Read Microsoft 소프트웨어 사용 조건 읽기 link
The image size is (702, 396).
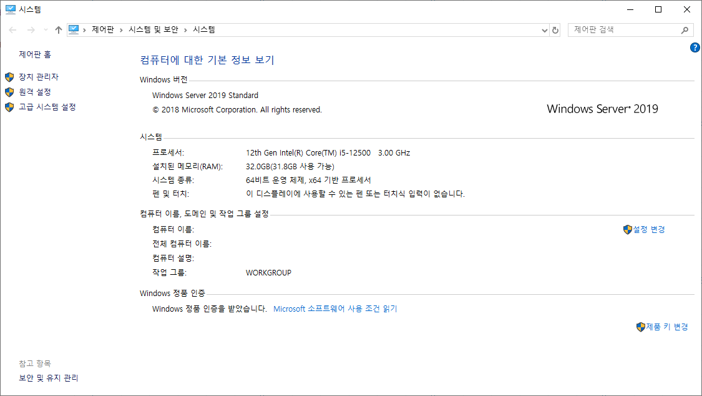tap(335, 309)
